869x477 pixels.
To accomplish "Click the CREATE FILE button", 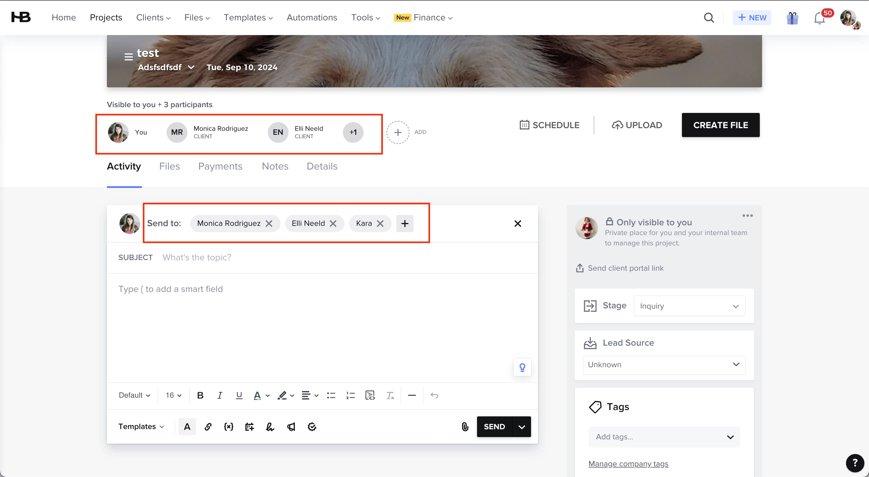I will tap(720, 125).
